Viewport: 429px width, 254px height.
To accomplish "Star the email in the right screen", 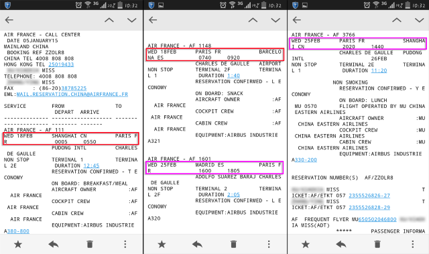I will [306, 244].
